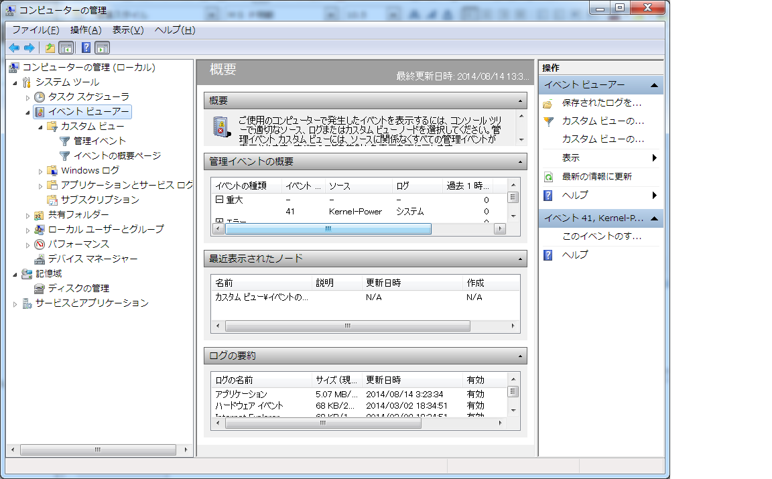772x479 pixels.
Task: Click the 最近表示されたノード horizontal scrollbar thumb
Action: click(x=348, y=326)
